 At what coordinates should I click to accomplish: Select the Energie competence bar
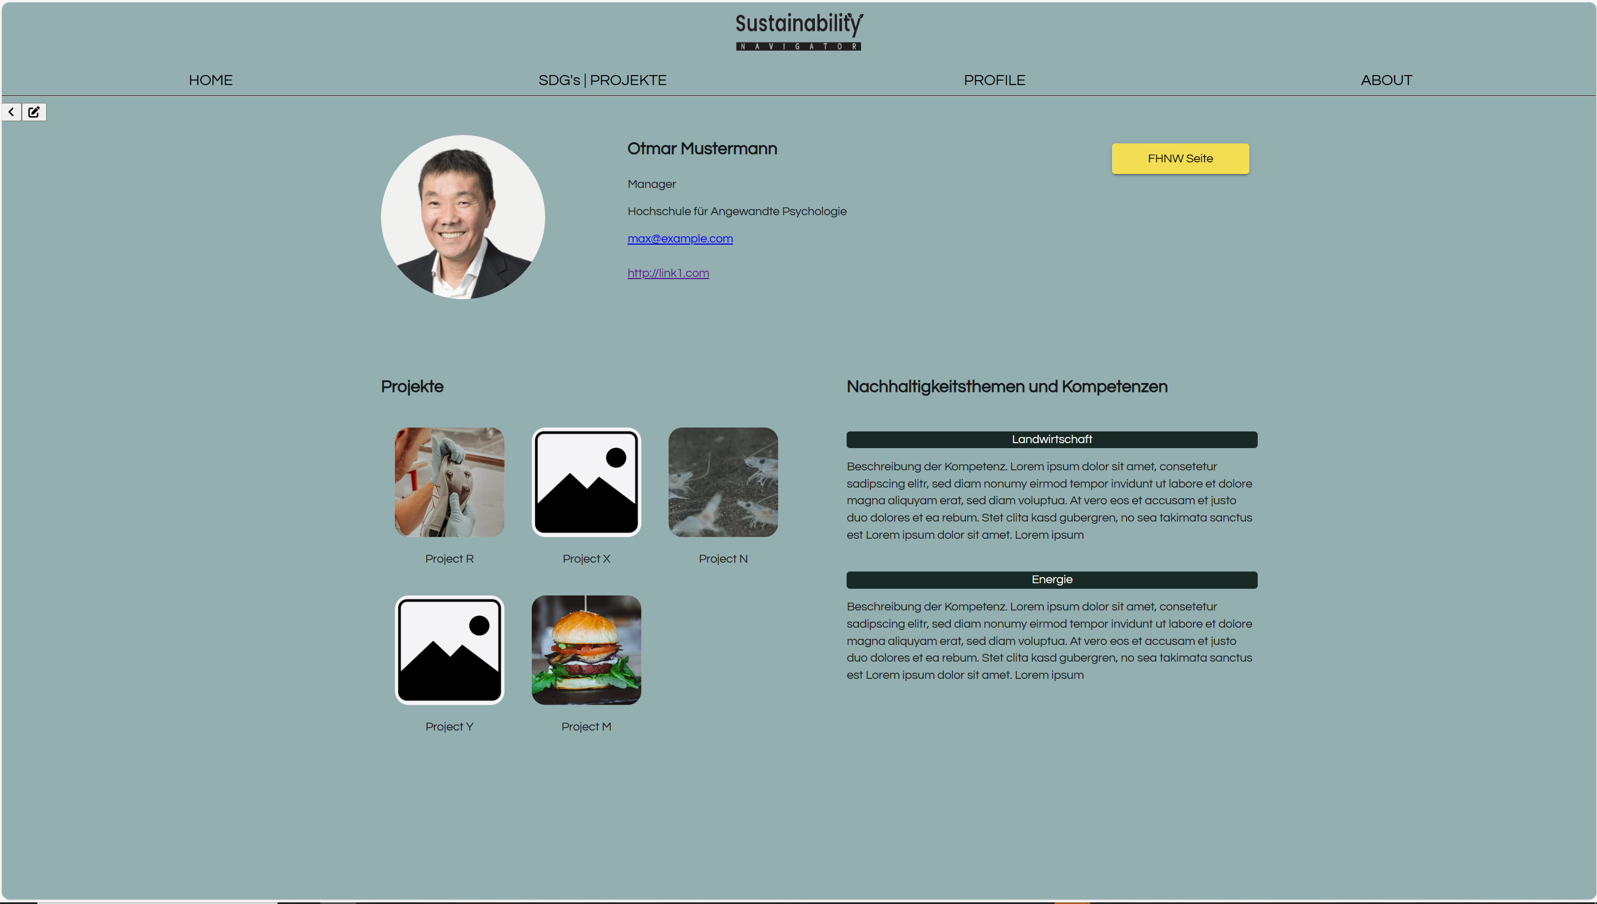click(x=1052, y=580)
